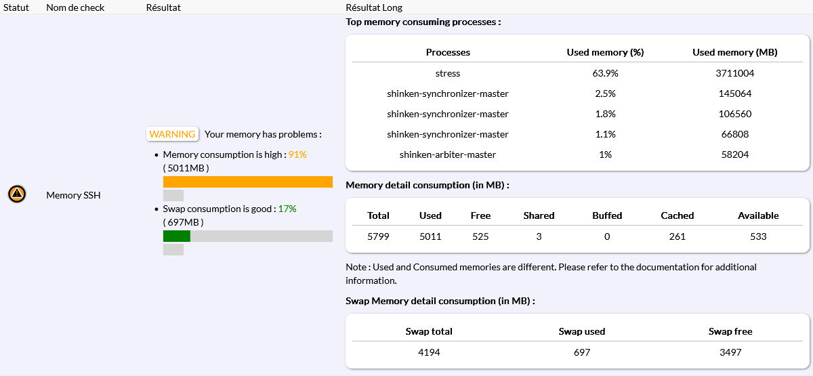Click the Swap free value 3497
The width and height of the screenshot is (813, 376).
tap(730, 352)
